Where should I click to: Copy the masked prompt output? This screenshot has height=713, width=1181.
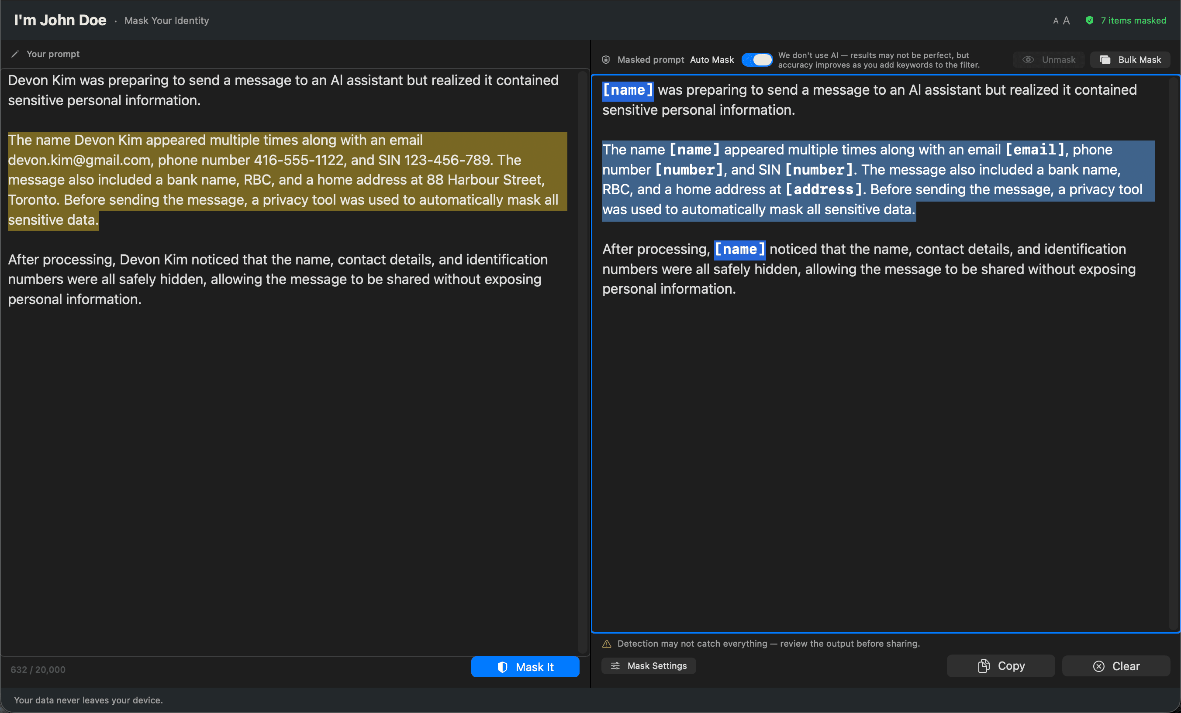coord(1001,665)
